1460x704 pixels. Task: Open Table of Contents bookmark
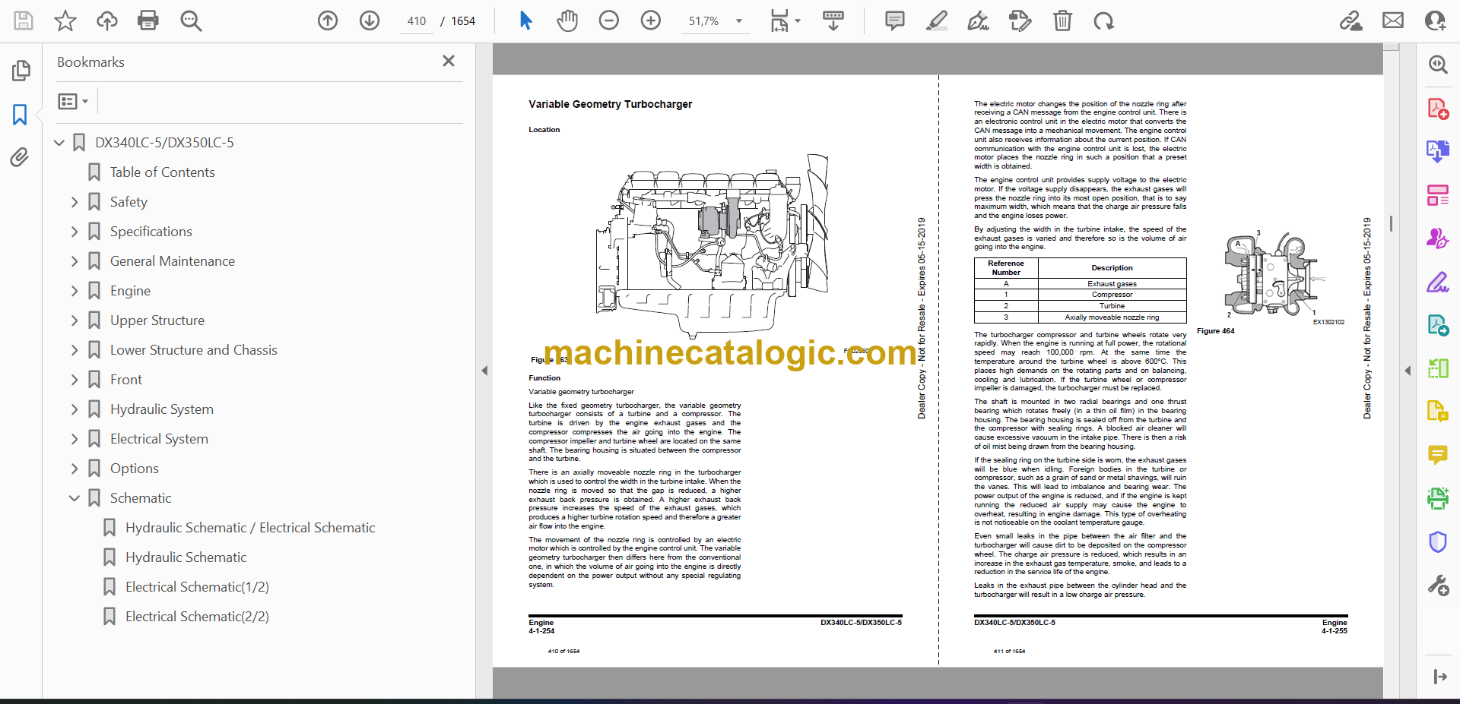tap(162, 172)
